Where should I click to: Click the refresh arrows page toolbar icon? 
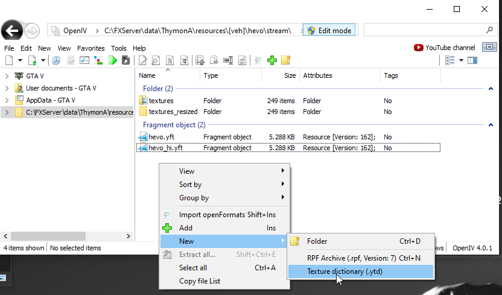click(243, 60)
